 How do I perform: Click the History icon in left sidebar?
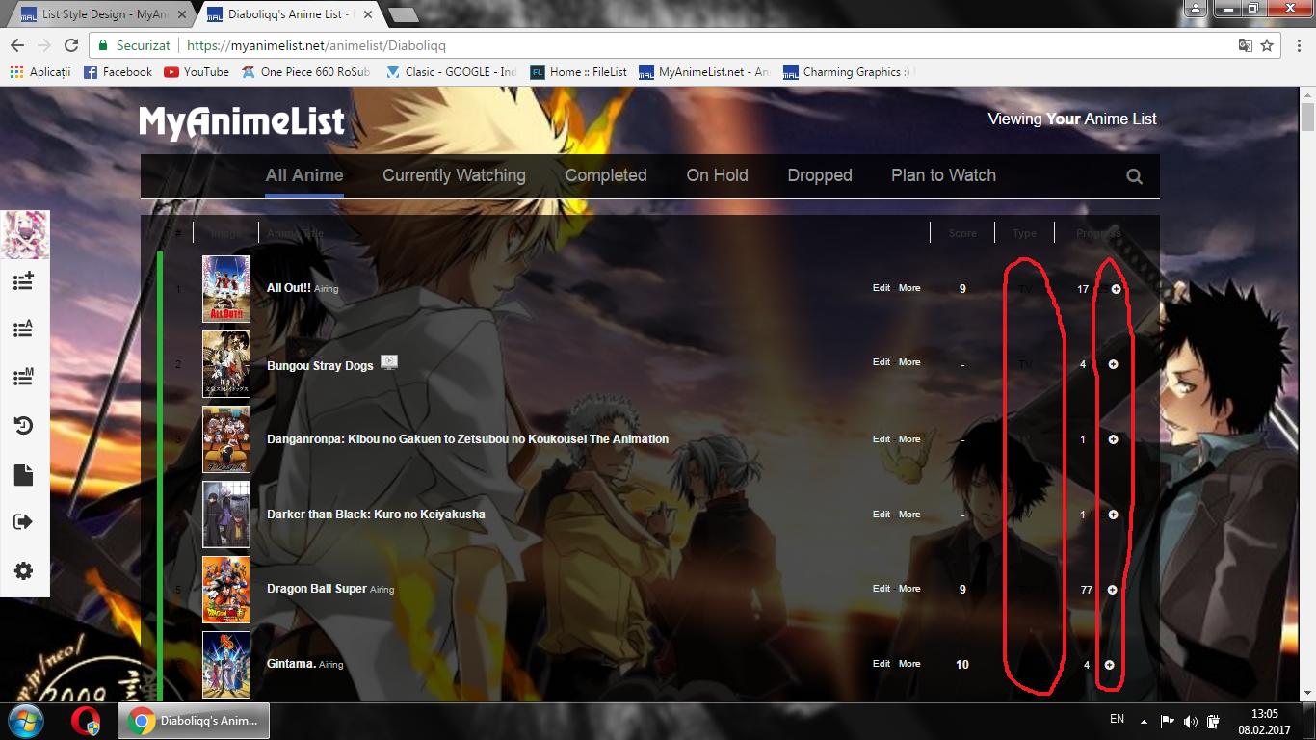click(24, 425)
